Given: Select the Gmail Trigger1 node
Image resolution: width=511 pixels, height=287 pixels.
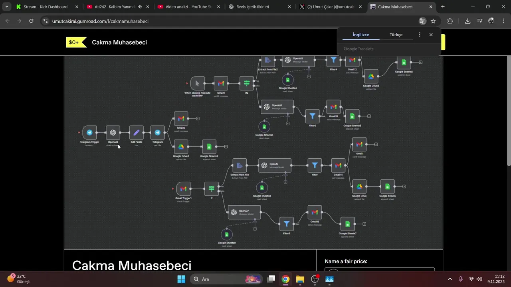Looking at the screenshot, I should 183,189.
